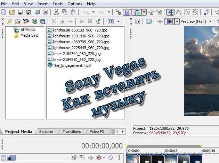The image size is (219, 163).
Task: Create a new project with the blank page icon
Action: click(x=4, y=12)
